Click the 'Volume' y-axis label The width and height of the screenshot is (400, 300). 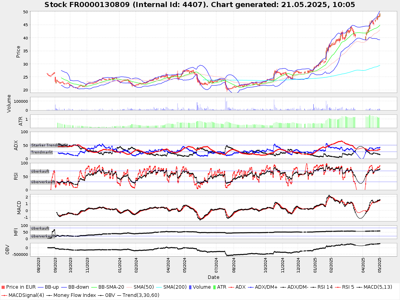pyautogui.click(x=9, y=104)
